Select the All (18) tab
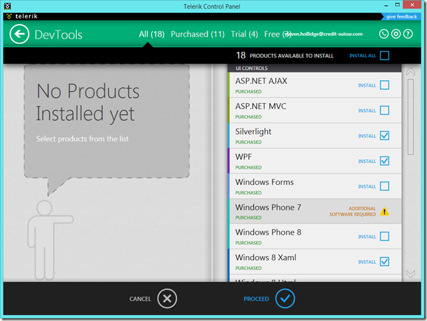This screenshot has width=427, height=321. click(x=152, y=34)
